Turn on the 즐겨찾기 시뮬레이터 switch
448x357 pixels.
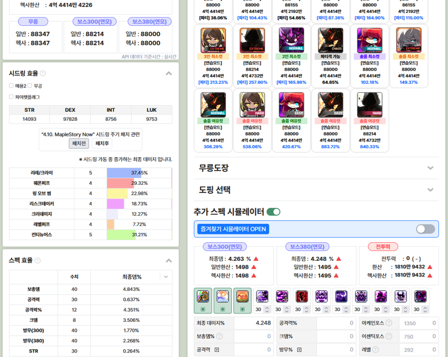tap(426, 229)
